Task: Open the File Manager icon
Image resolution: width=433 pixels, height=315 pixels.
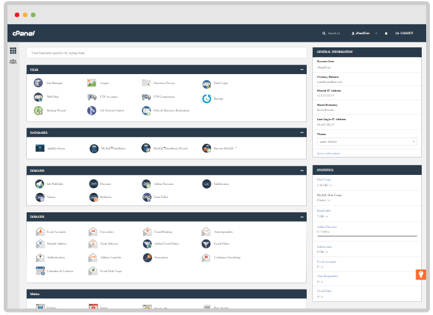Action: click(x=39, y=83)
